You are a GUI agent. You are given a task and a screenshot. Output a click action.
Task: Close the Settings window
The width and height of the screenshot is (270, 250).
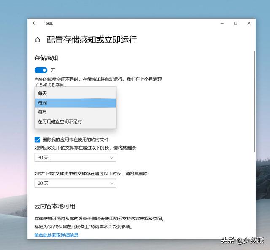tap(249, 23)
